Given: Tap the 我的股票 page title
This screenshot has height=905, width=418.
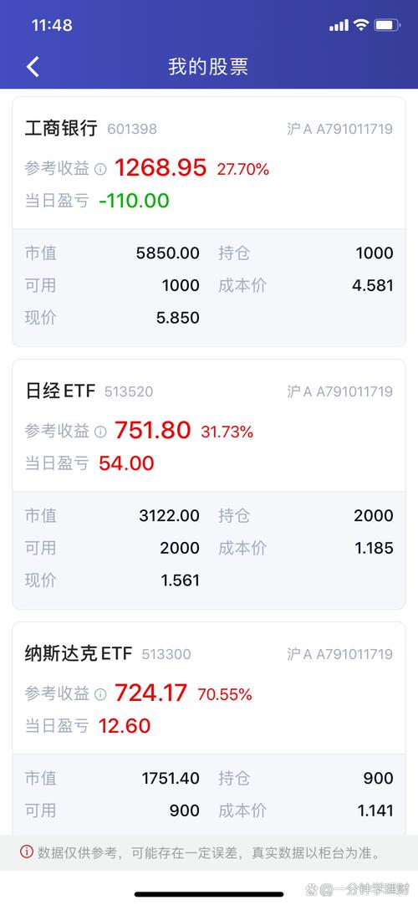Looking at the screenshot, I should [208, 67].
